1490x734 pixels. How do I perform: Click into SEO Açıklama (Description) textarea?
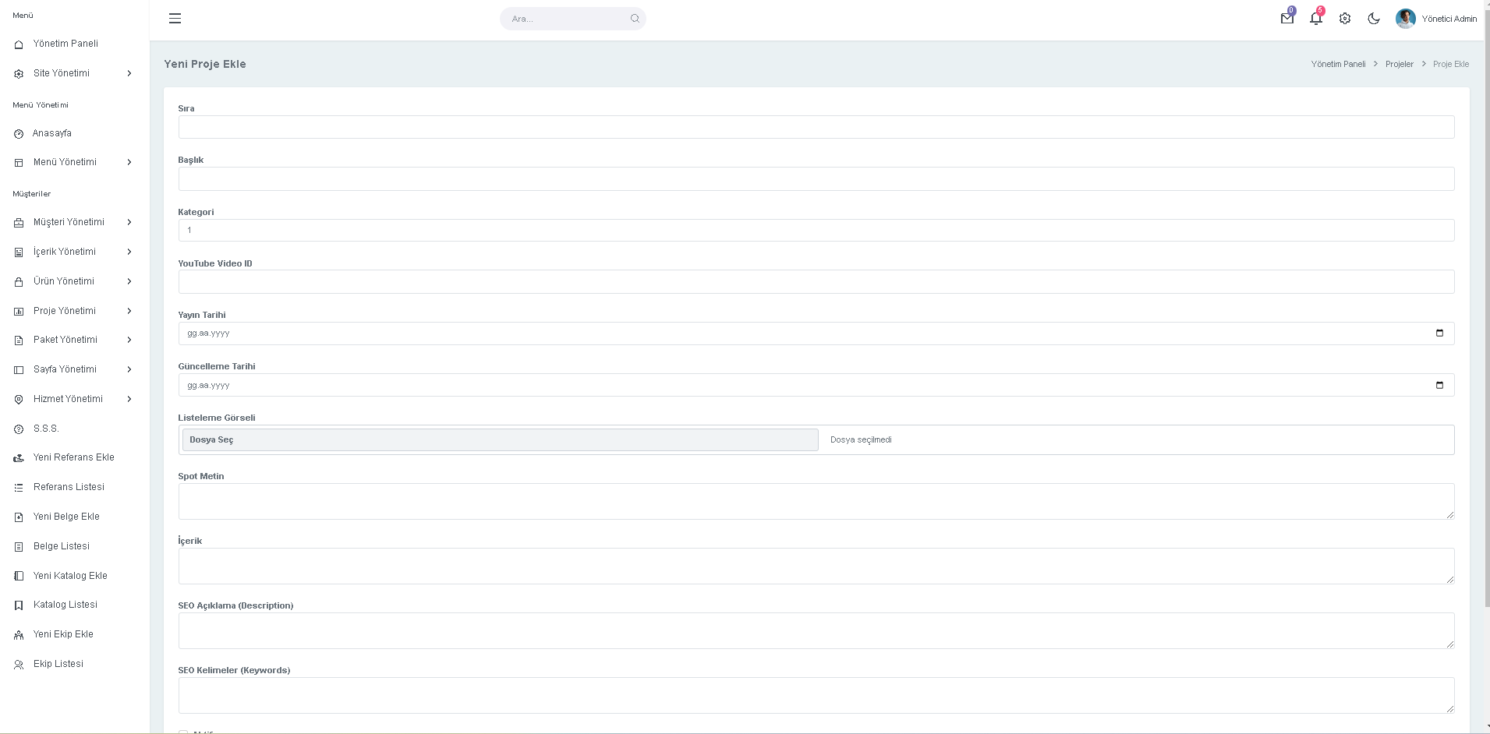pyautogui.click(x=816, y=630)
